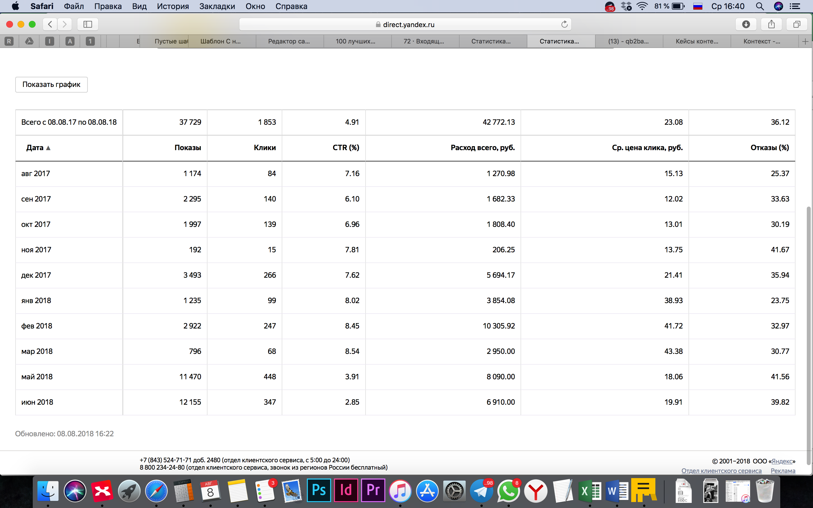Open the Trash in the dock
The width and height of the screenshot is (813, 508).
pyautogui.click(x=765, y=491)
